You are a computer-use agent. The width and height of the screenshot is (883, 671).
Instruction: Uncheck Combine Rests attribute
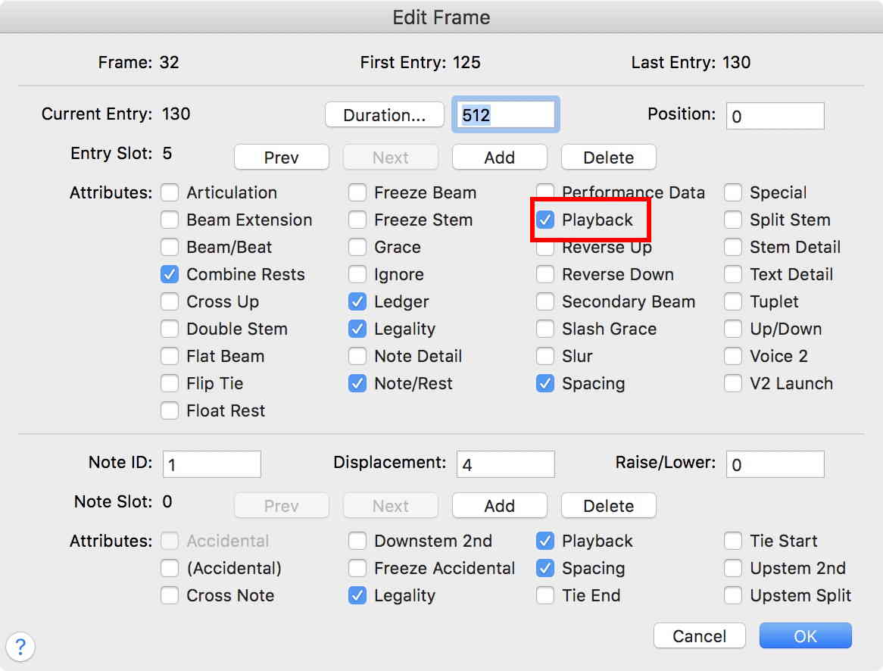point(170,275)
